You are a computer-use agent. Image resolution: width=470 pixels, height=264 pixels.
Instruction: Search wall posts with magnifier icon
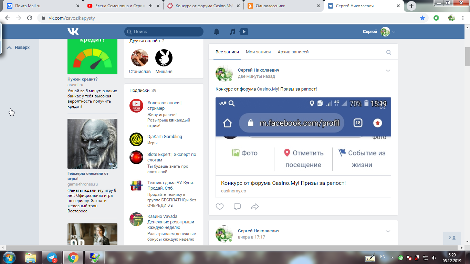(389, 52)
